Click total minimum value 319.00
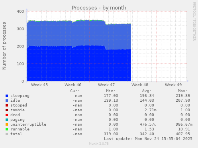The width and height of the screenshot is (198, 148). click(111, 134)
